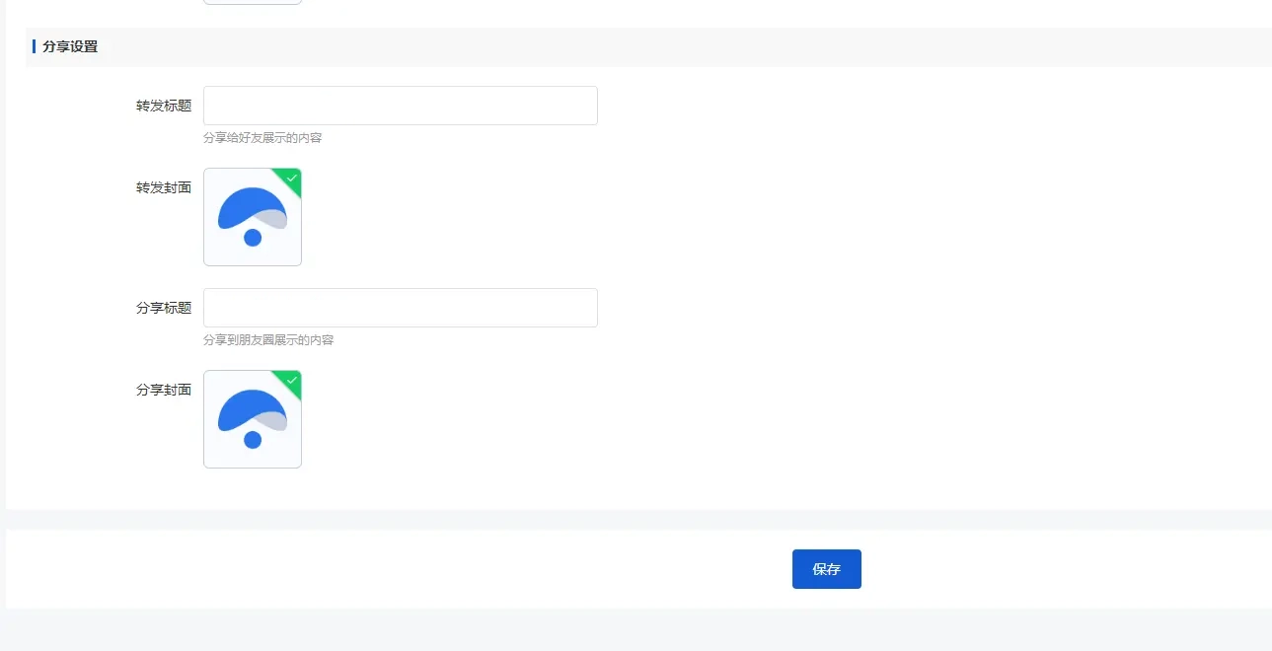Image resolution: width=1272 pixels, height=651 pixels.
Task: Click the blue bar beside 分享设置 heading
Action: coord(35,46)
